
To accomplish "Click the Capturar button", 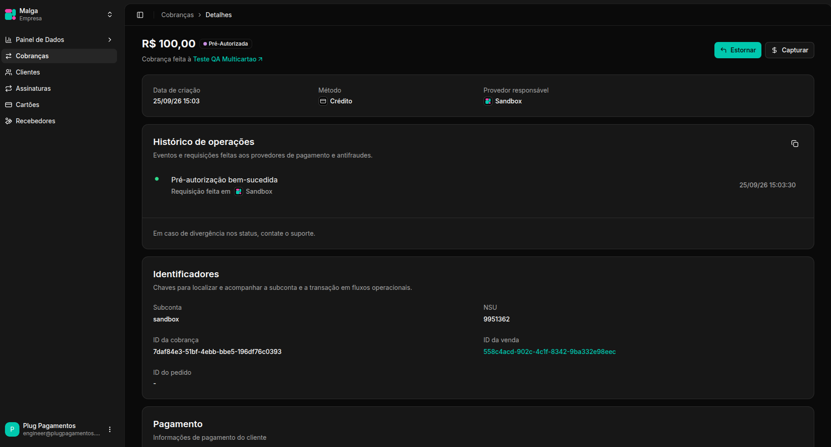I will (789, 50).
